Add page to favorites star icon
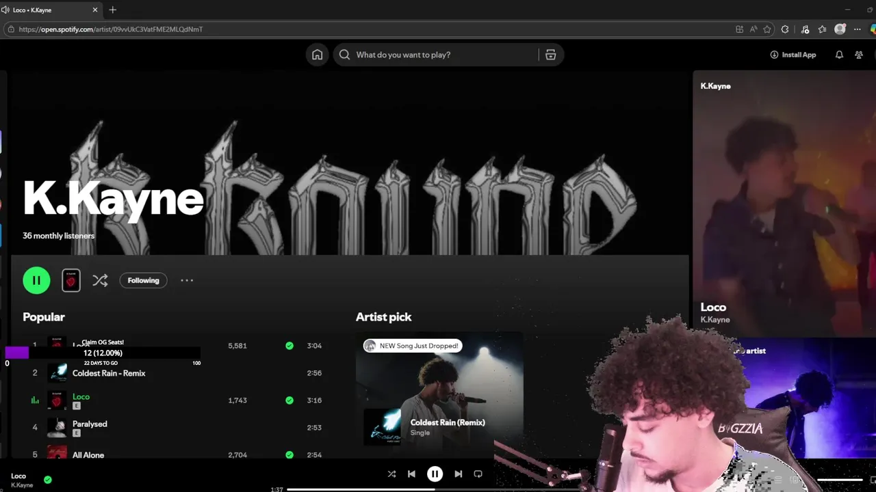 (767, 29)
